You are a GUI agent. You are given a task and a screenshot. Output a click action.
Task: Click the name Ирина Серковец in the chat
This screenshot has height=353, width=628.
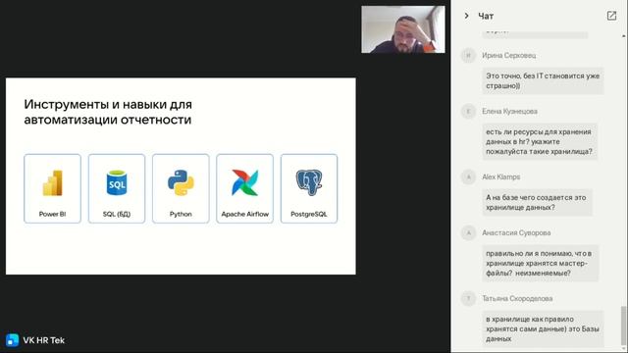[x=508, y=55]
